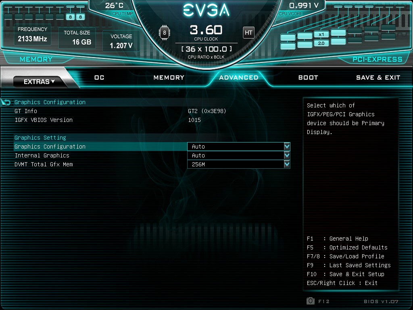Open the EXTRAS dropdown menu
The height and width of the screenshot is (310, 413).
pos(39,82)
